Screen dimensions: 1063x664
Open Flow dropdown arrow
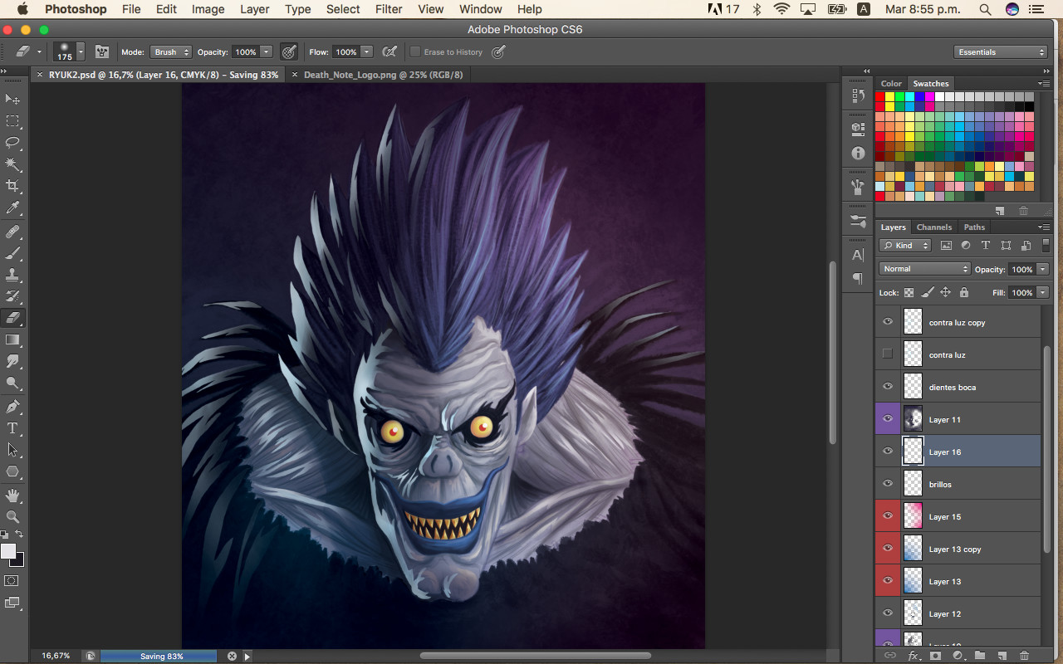tap(366, 51)
